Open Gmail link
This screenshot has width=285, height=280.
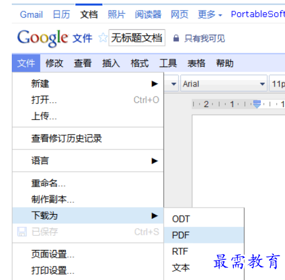click(31, 15)
